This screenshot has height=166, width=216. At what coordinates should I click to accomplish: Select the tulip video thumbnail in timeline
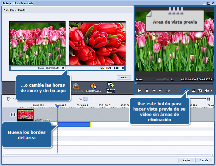(25, 115)
